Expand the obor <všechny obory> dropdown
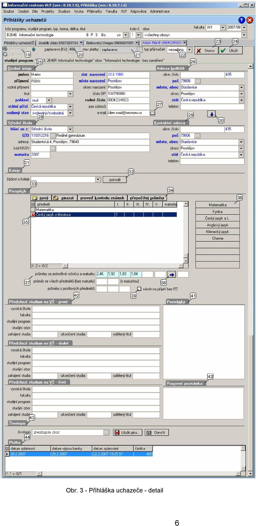The height and width of the screenshot is (526, 258). point(244,35)
